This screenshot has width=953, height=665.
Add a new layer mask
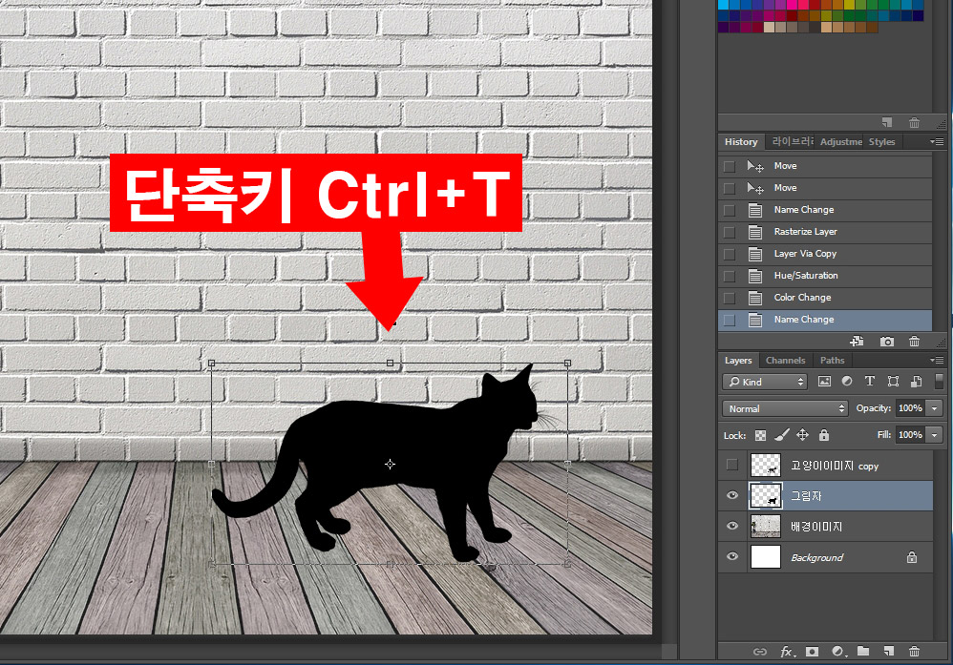813,652
